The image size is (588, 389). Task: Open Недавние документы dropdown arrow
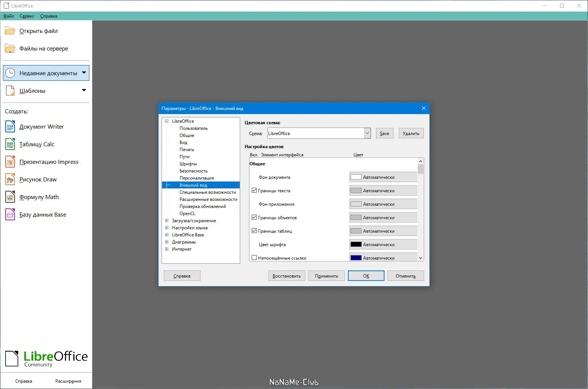click(84, 73)
